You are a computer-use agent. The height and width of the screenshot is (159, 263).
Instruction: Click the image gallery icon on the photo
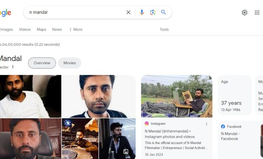126,152
